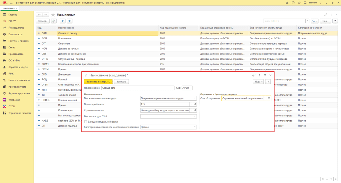Copy link icon in Начисление dialog
Screen dimensions: 341x183
click(x=254, y=75)
